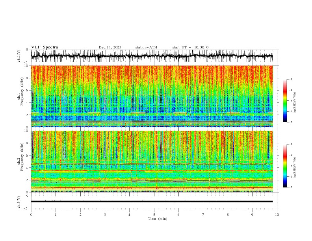Viewport: 312px width, 241px height.
Task: Select the ch.1 colorbar "log(PSD)(V²/Hz)" label
Action: (x=295, y=103)
